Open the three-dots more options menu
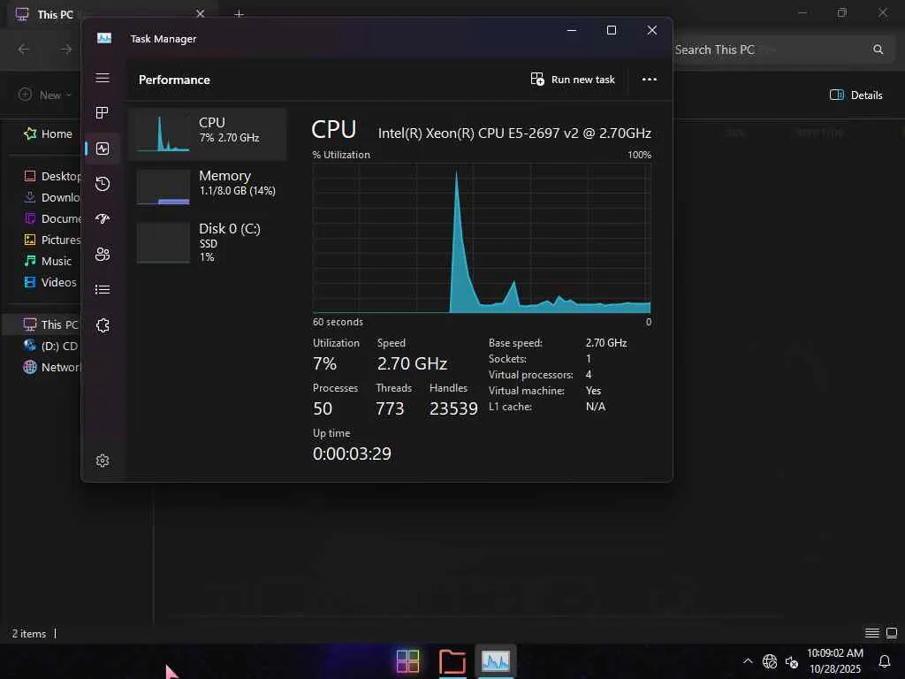This screenshot has width=905, height=679. pos(650,80)
